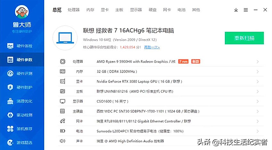This screenshot has width=272, height=150.
Task: Expand the 主硬盘 row chevron
Action: [258, 111]
